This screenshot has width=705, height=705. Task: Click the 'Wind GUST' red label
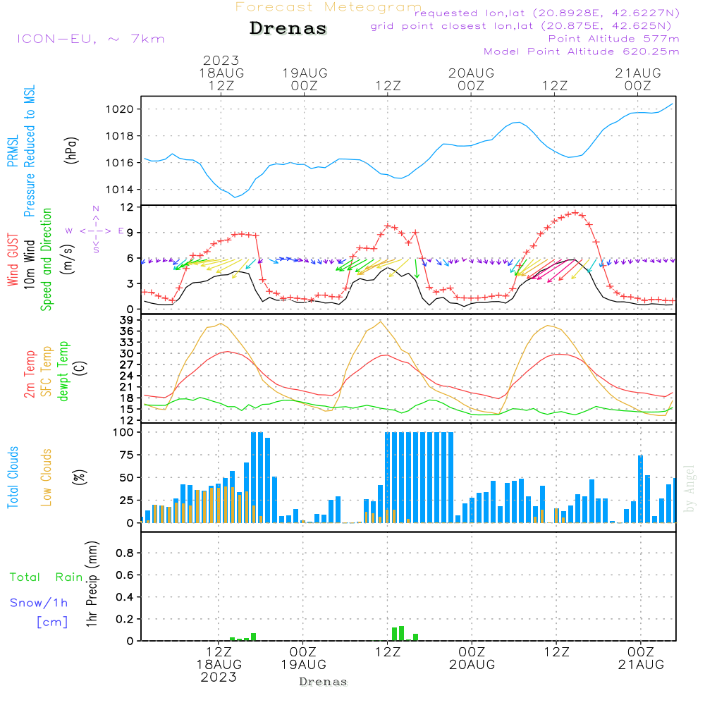click(13, 260)
